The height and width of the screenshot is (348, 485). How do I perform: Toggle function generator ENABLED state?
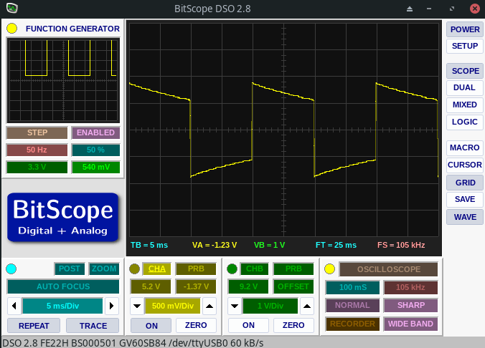click(95, 132)
